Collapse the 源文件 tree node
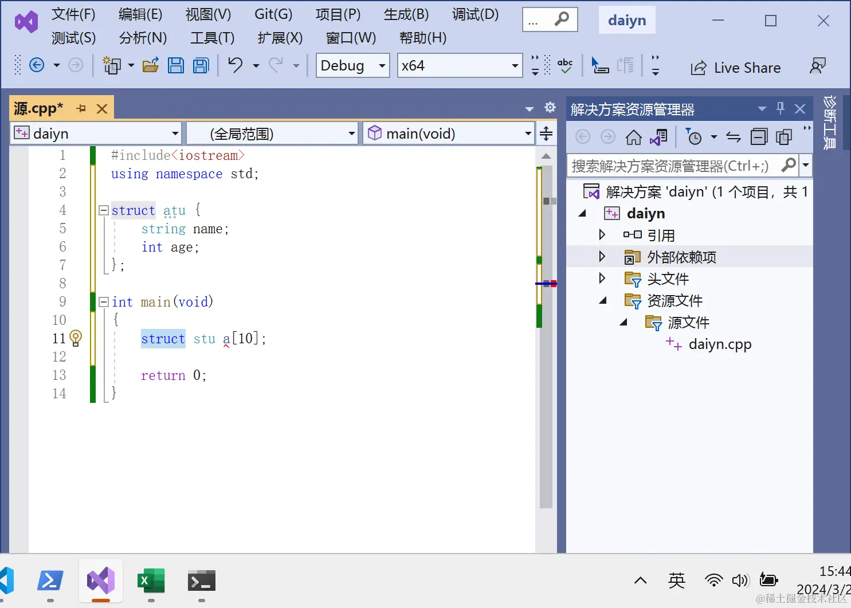 pos(623,322)
